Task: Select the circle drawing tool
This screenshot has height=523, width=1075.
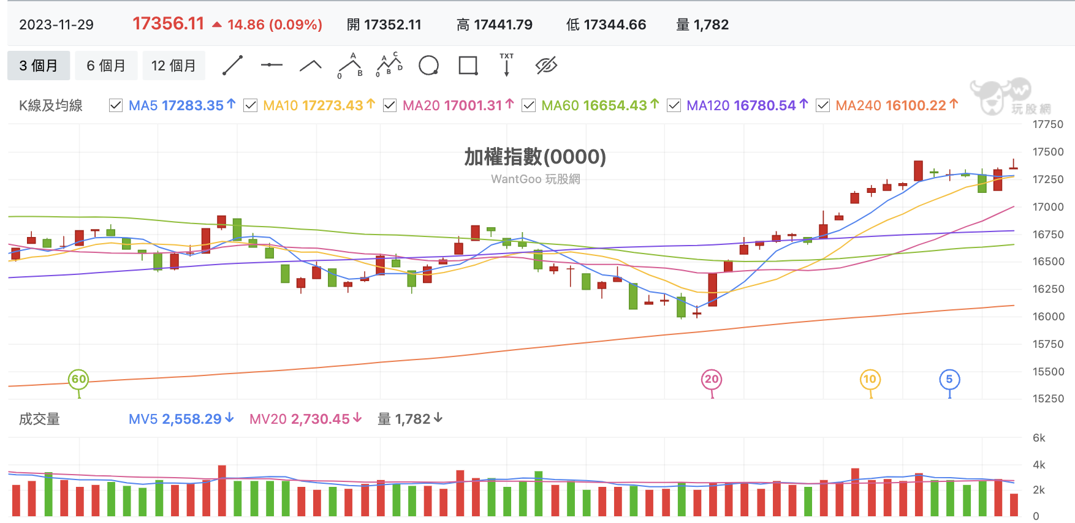Action: tap(428, 66)
